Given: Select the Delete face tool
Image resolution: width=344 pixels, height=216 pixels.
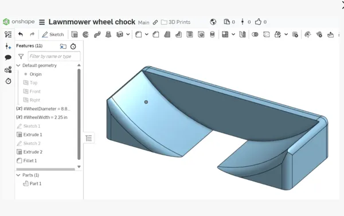Looking at the screenshot, I should click(319, 34).
